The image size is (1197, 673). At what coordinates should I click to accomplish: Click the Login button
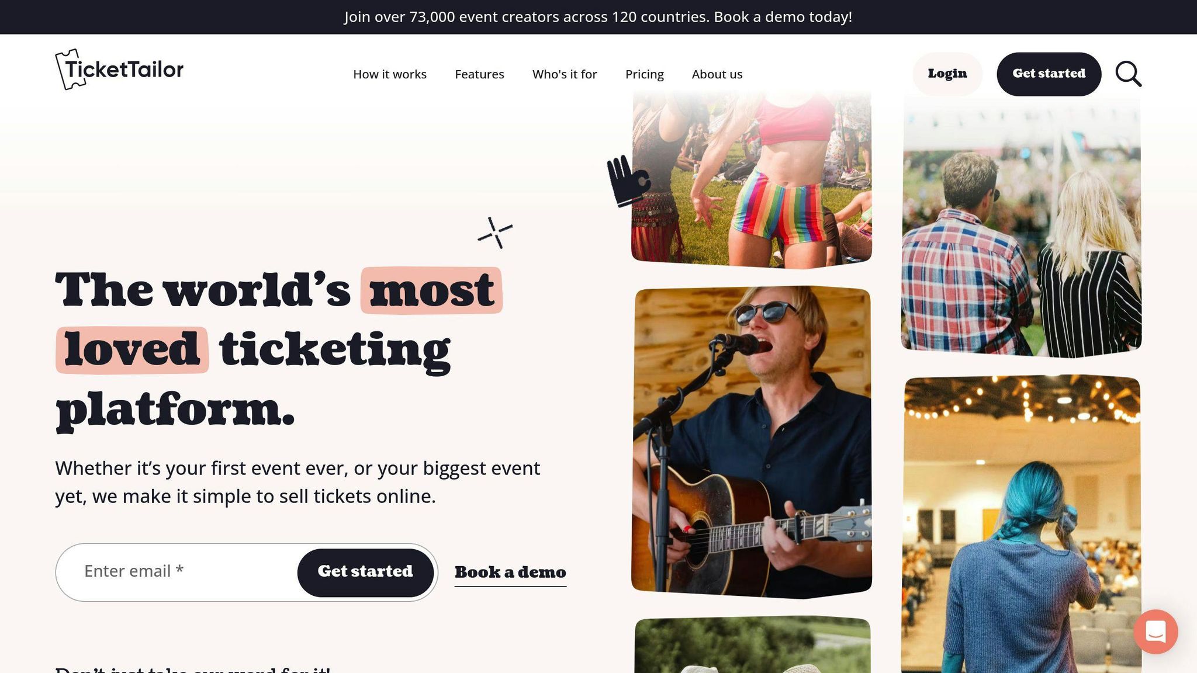(947, 74)
